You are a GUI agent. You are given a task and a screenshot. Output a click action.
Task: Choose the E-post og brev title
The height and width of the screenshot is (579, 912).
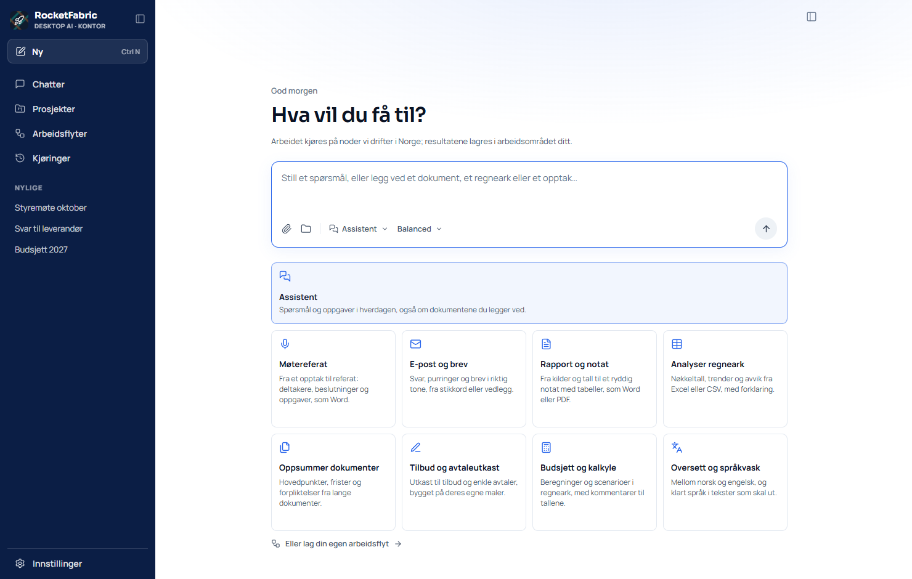click(439, 364)
